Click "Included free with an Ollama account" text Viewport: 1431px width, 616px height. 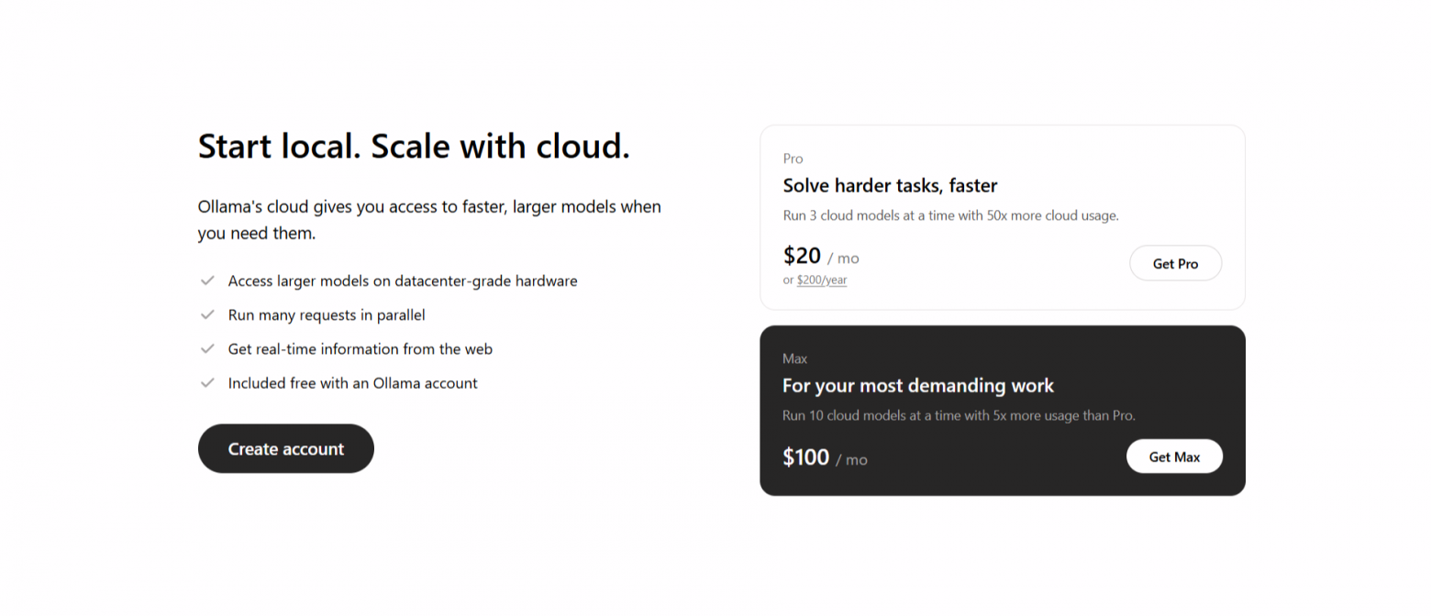[353, 383]
